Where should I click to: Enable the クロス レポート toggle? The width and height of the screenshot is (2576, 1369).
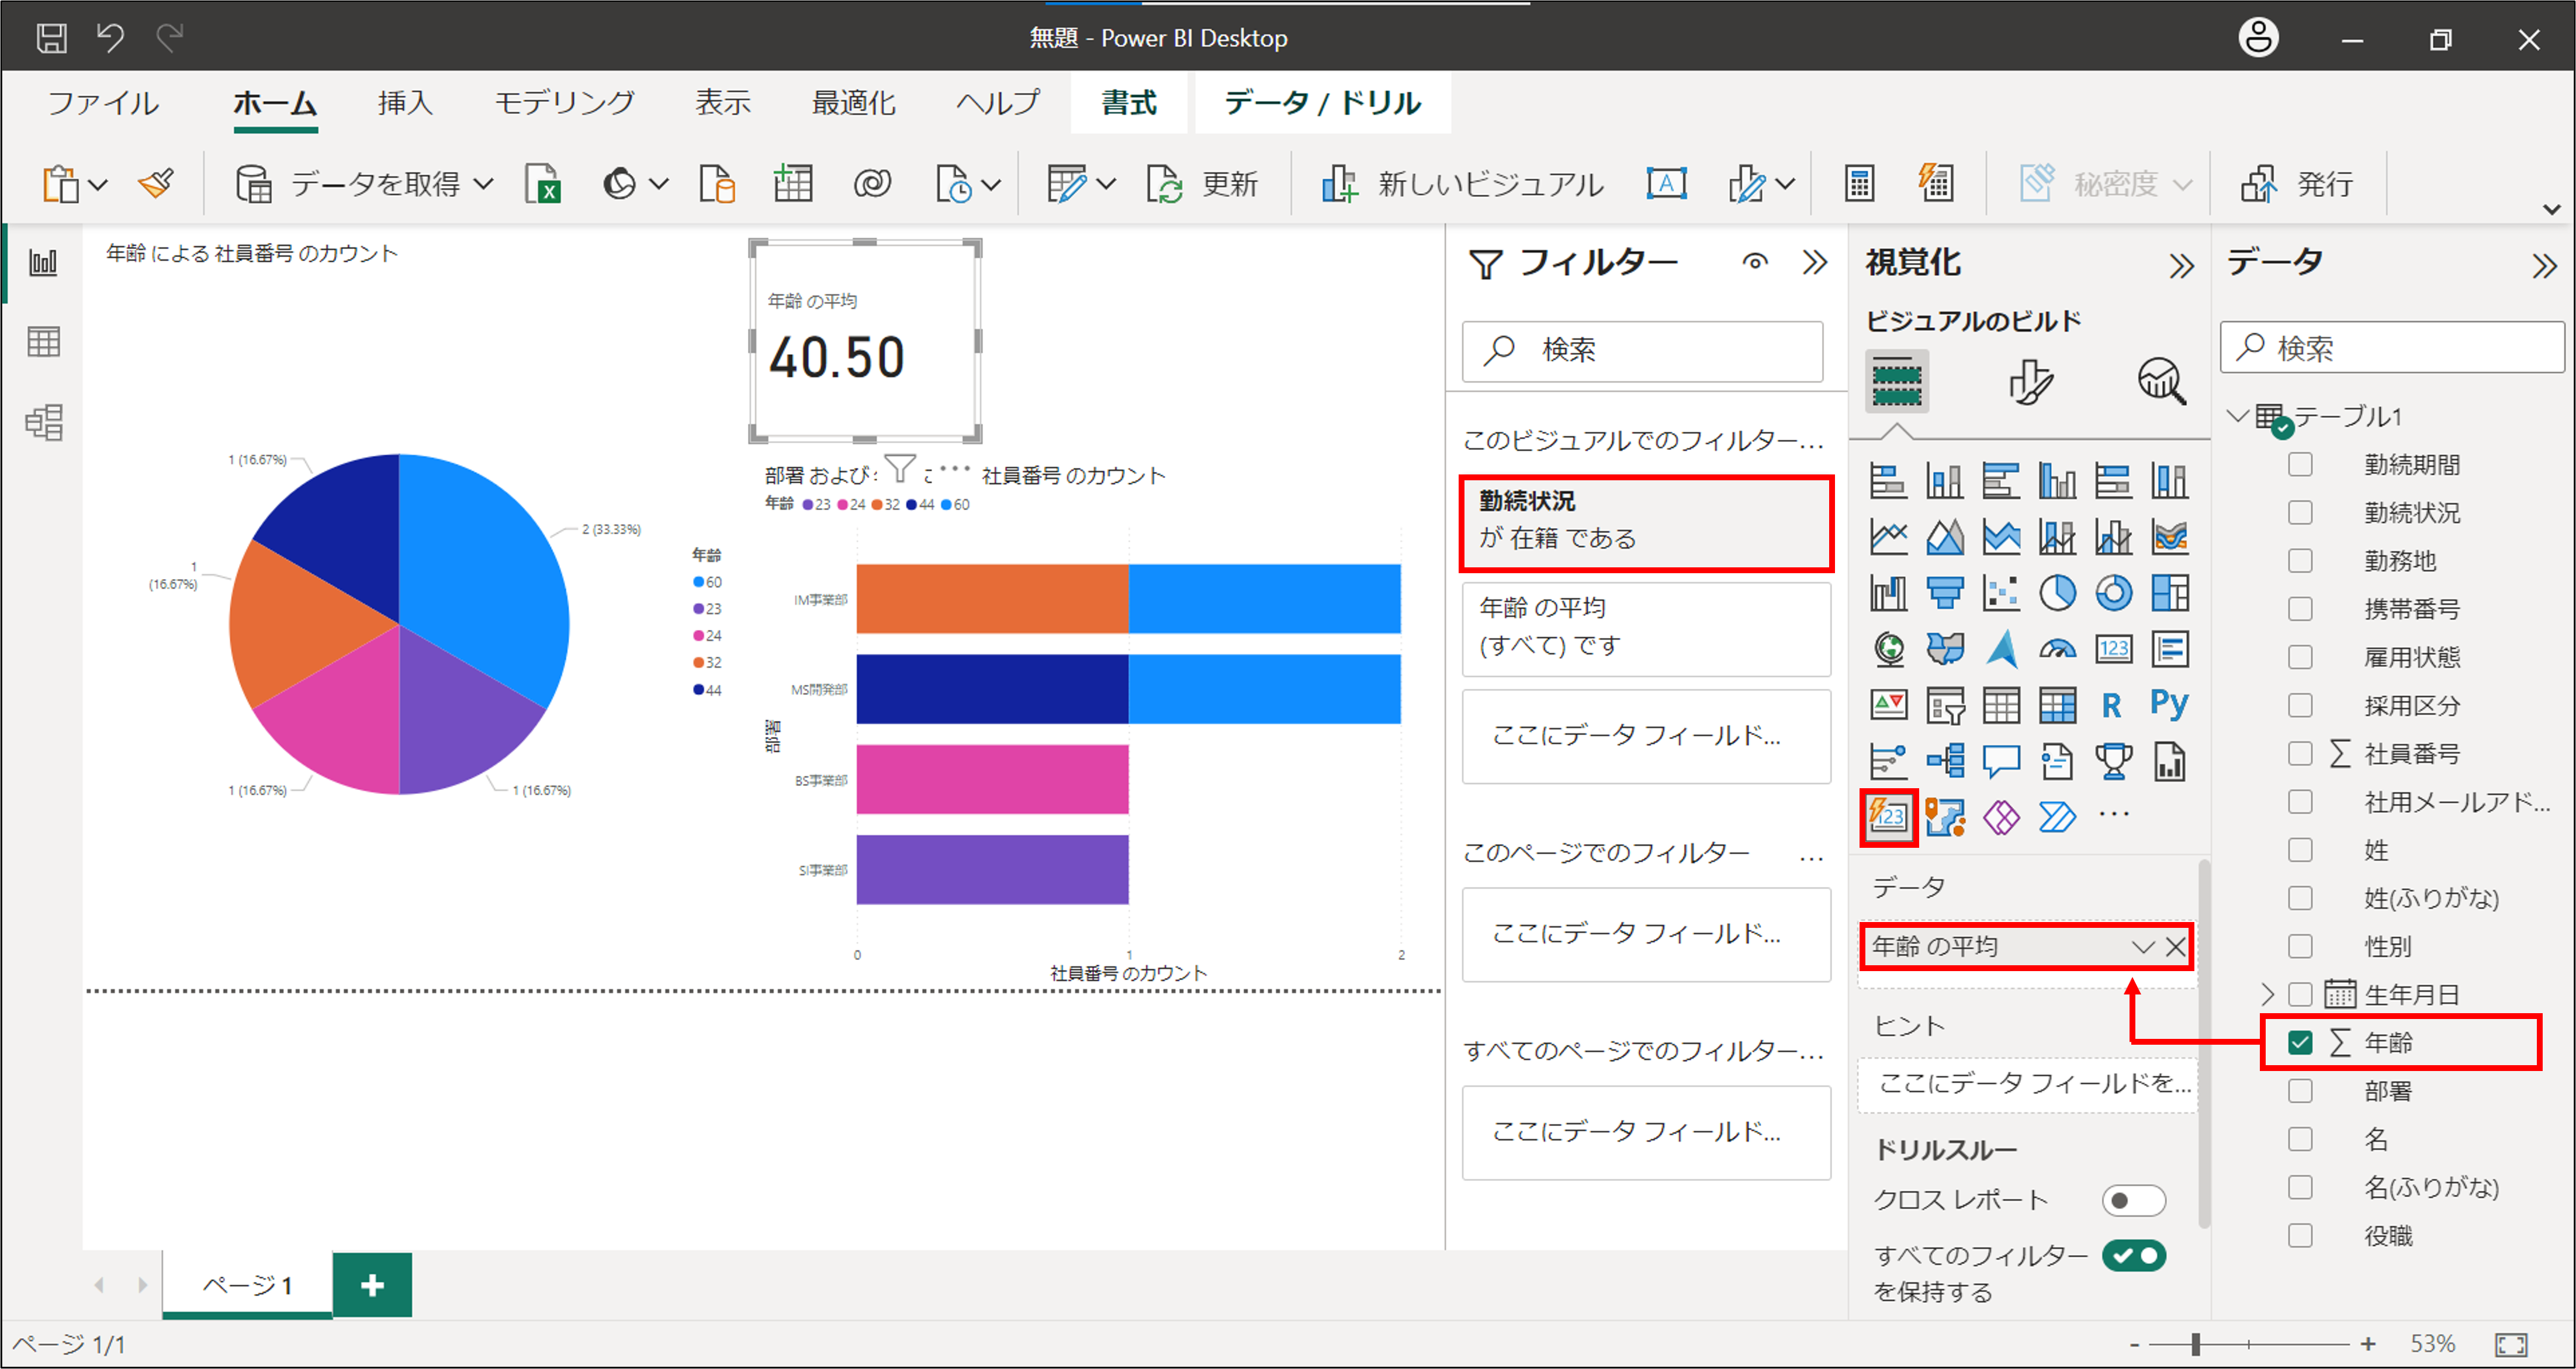pyautogui.click(x=2133, y=1200)
